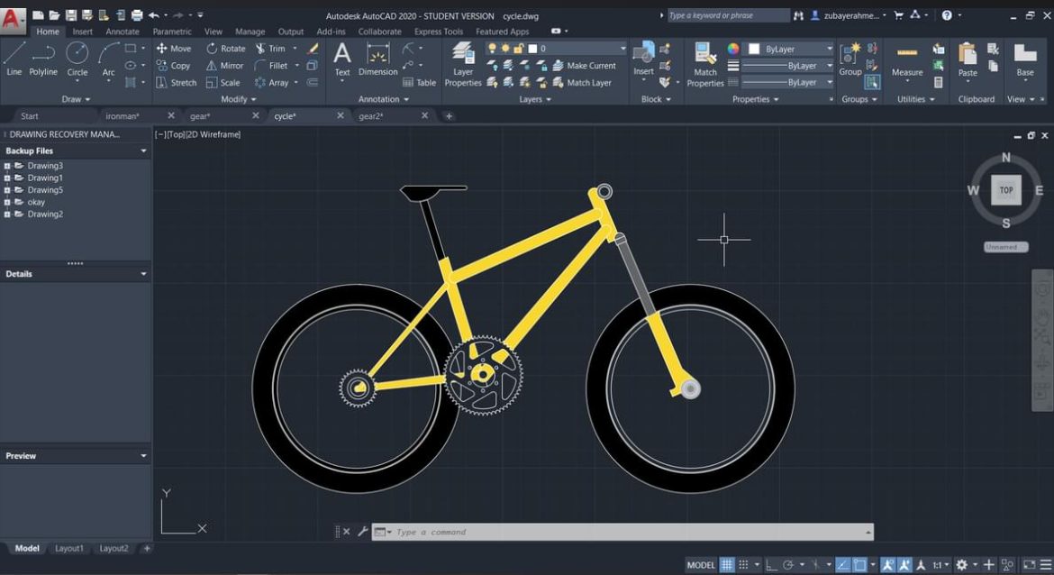Screen dimensions: 1054x575
Task: Click the Erase tool icon
Action: click(313, 49)
